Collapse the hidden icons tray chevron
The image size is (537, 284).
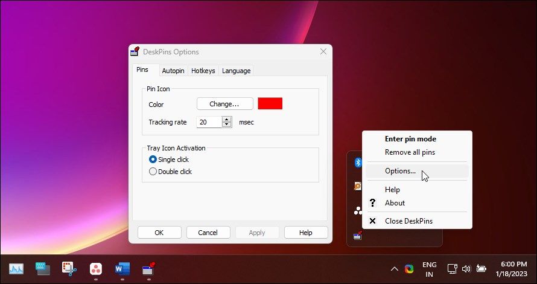tap(394, 269)
